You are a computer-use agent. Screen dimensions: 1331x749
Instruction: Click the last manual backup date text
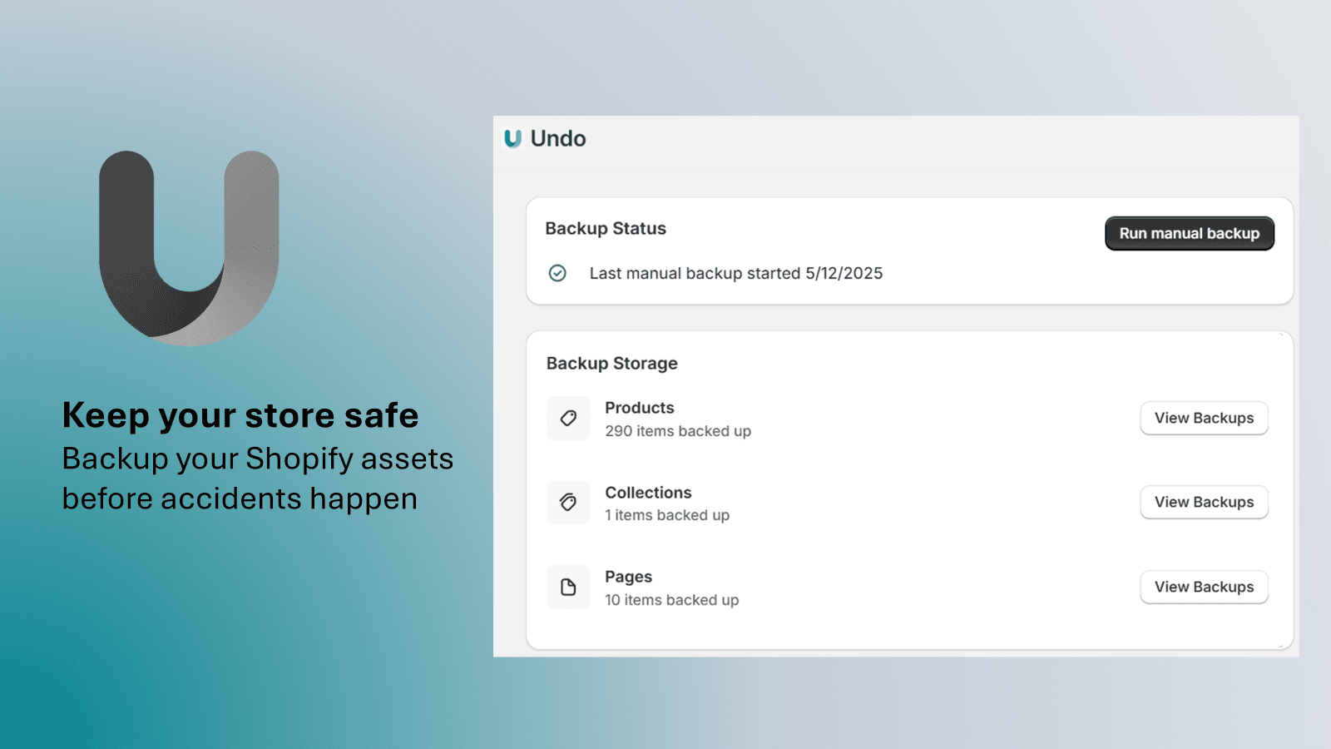click(x=735, y=273)
